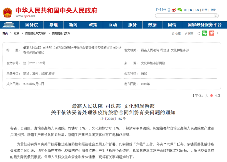Share via green WeChat button

pyautogui.click(x=204, y=33)
